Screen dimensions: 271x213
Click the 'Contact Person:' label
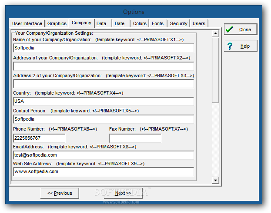click(30, 111)
